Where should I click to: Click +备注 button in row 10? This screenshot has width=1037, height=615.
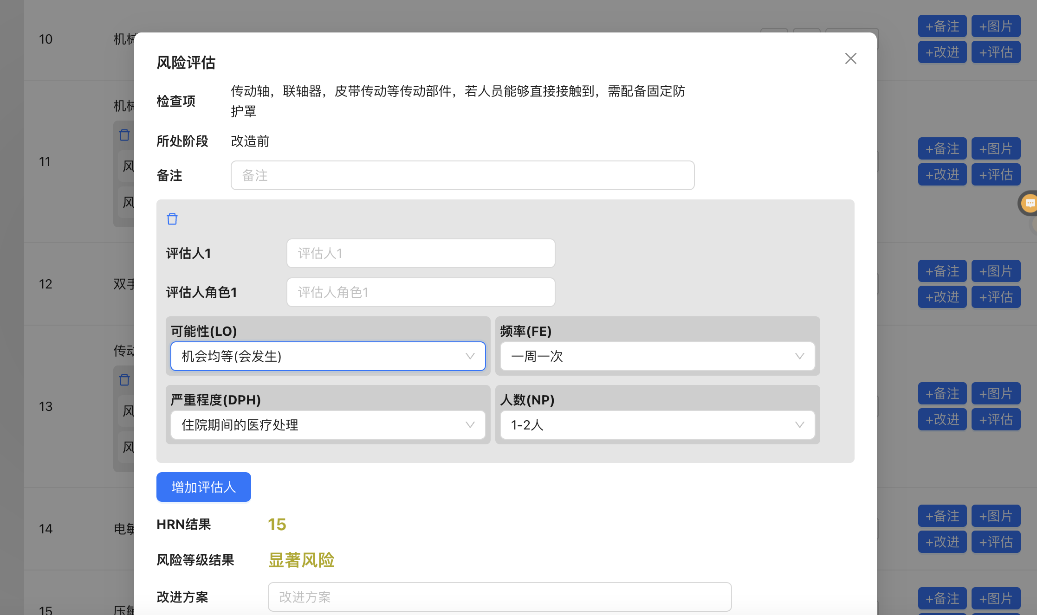[x=942, y=26]
